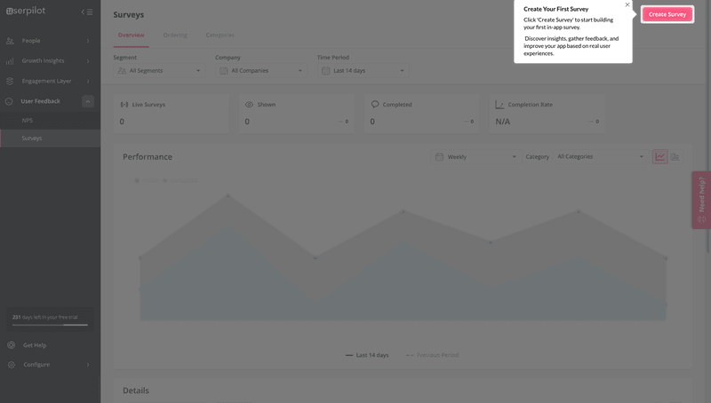
Task: Click the calendar icon in Weekly dropdown
Action: pos(439,156)
